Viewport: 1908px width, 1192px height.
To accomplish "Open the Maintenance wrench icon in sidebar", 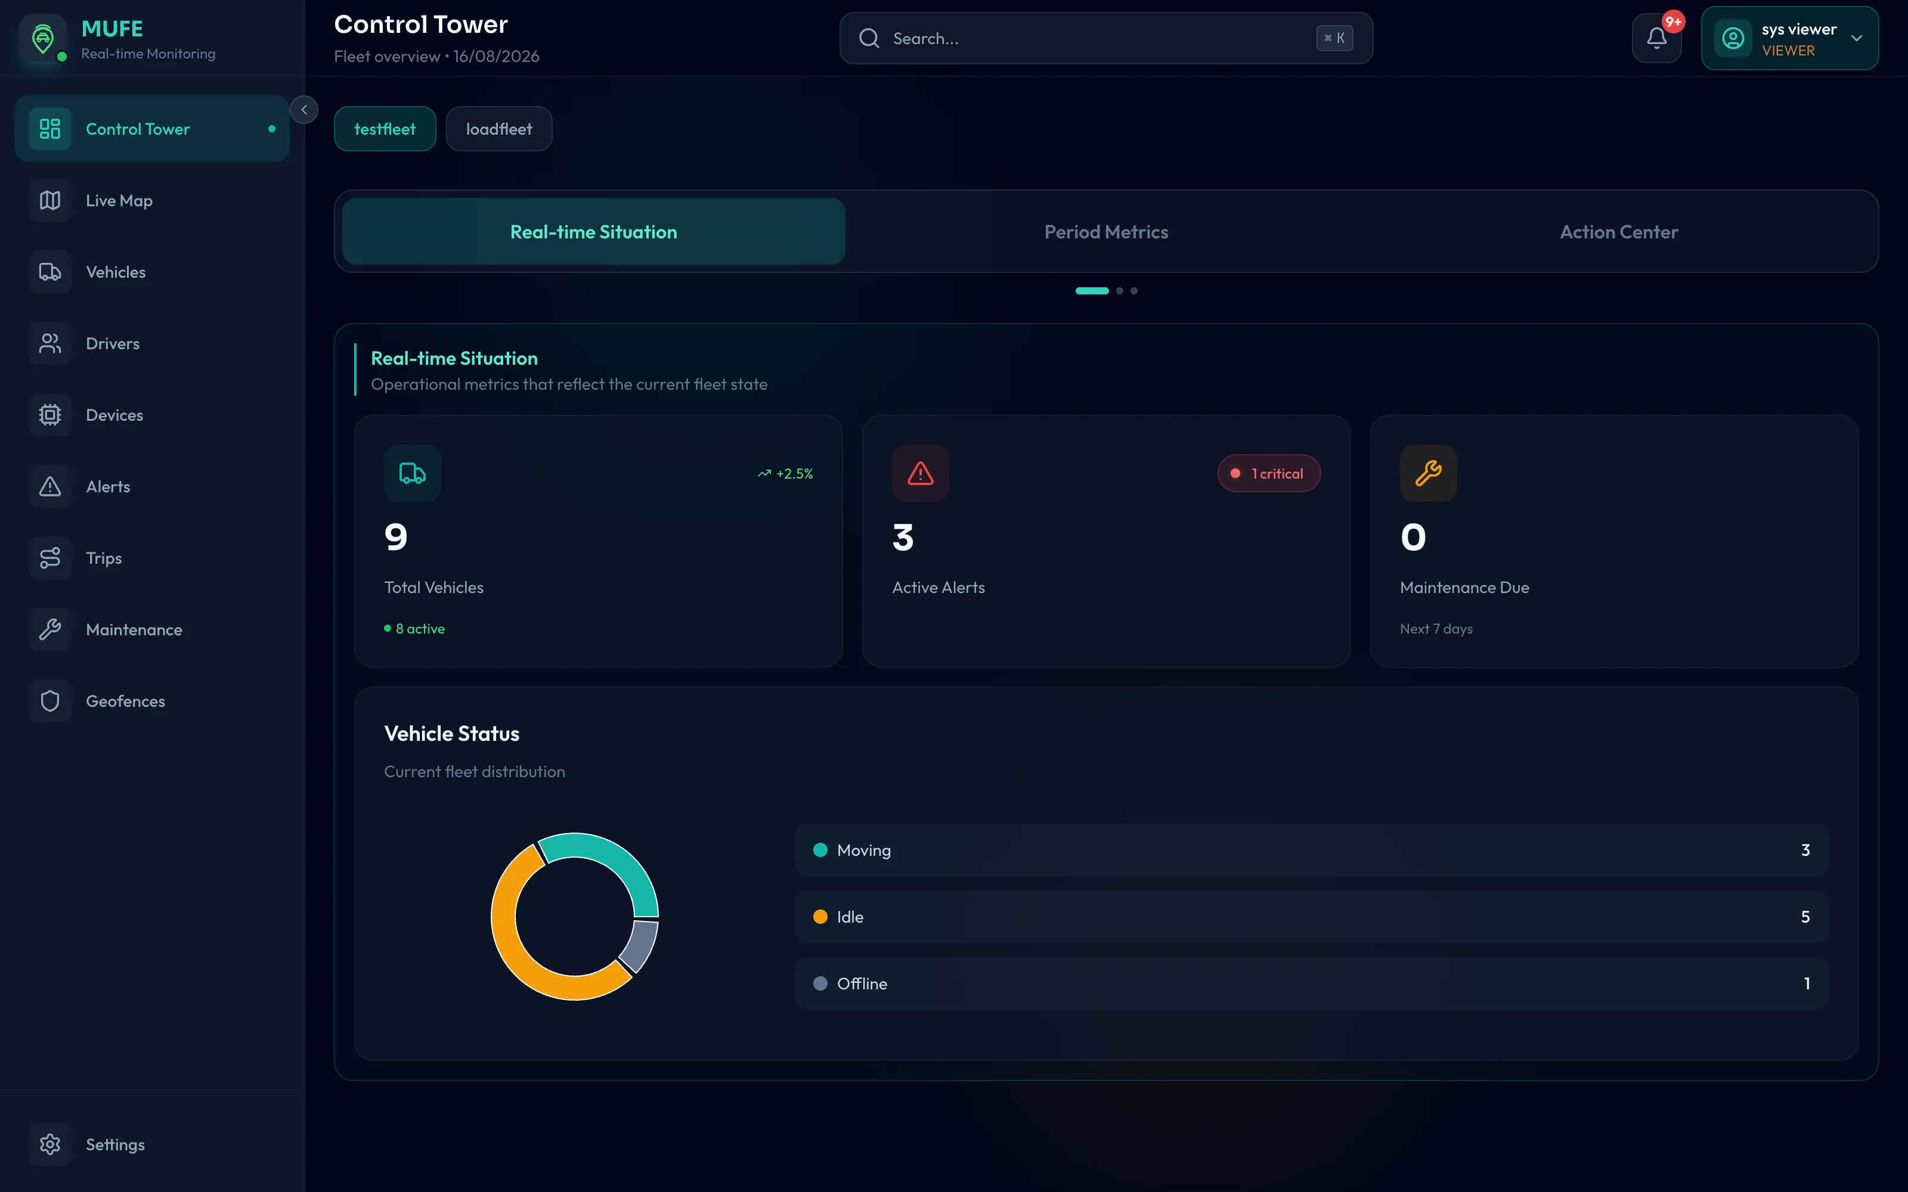I will tap(49, 629).
